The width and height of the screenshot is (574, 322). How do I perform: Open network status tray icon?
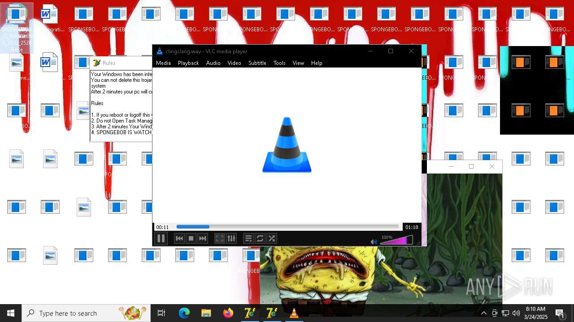click(505, 313)
